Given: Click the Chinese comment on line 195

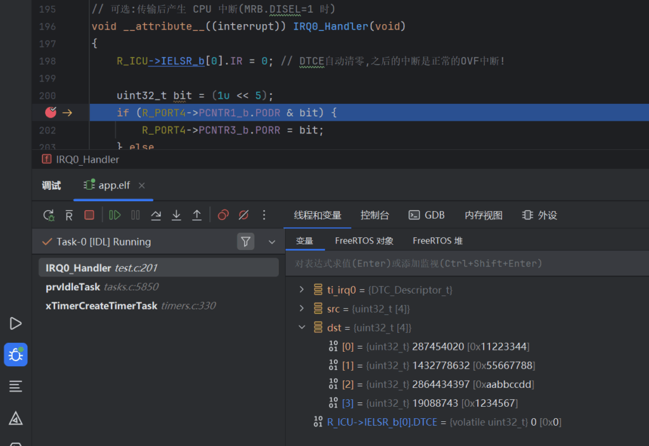Looking at the screenshot, I should click(213, 9).
